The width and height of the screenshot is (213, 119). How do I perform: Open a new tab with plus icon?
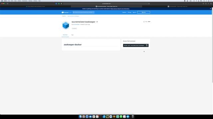tap(209, 4)
